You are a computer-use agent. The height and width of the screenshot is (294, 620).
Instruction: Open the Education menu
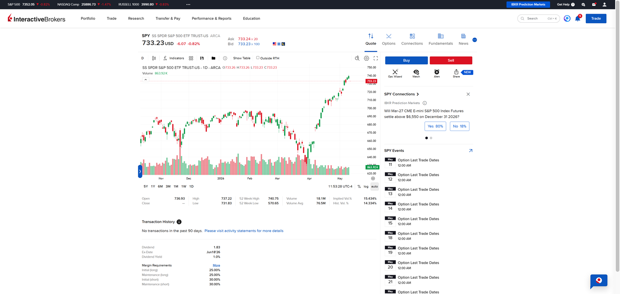click(x=252, y=19)
